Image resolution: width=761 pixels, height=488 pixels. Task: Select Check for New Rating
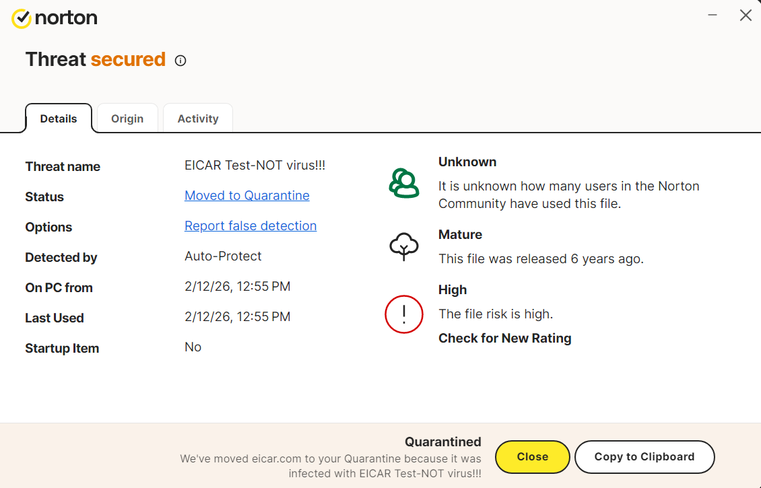point(504,338)
